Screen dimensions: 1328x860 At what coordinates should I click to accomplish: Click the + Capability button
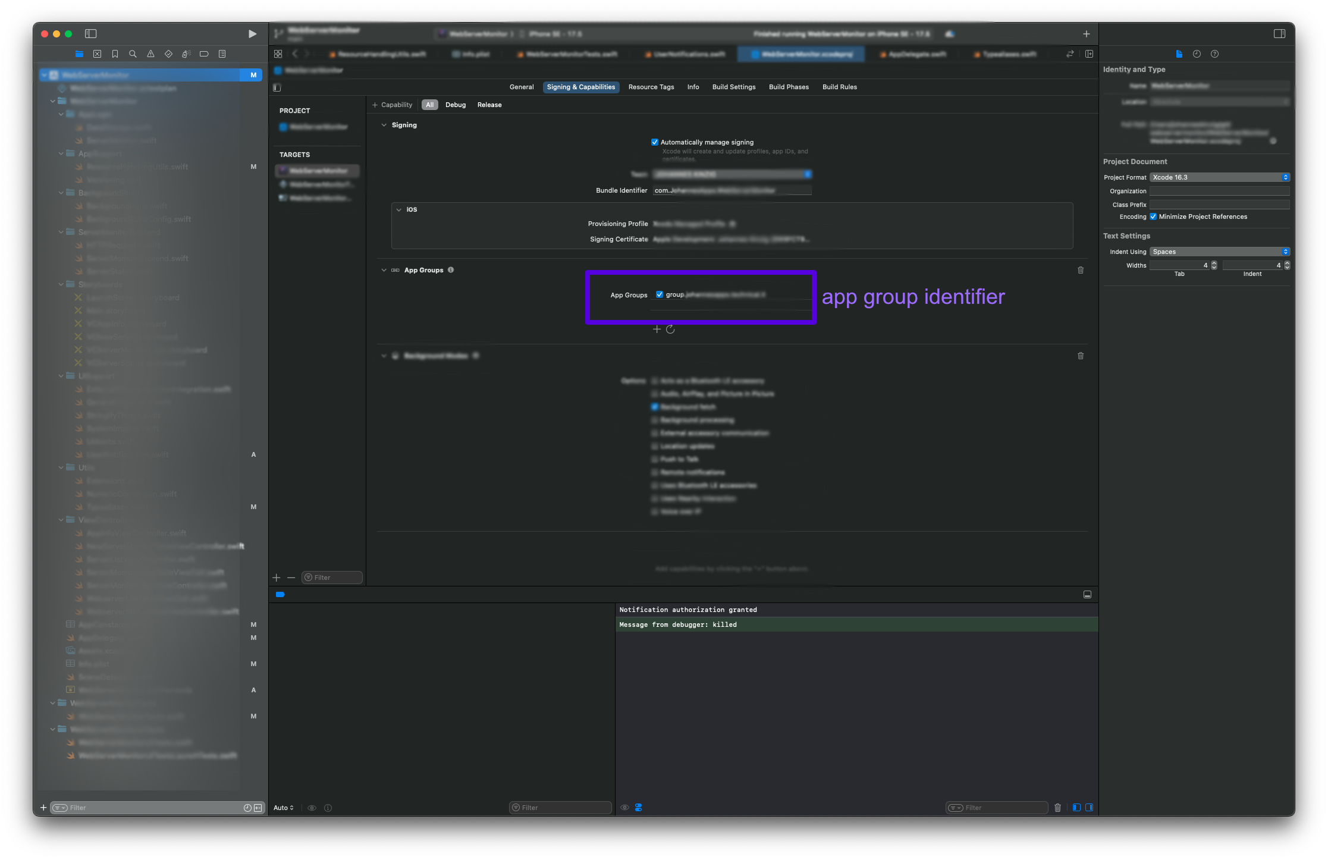click(x=392, y=105)
